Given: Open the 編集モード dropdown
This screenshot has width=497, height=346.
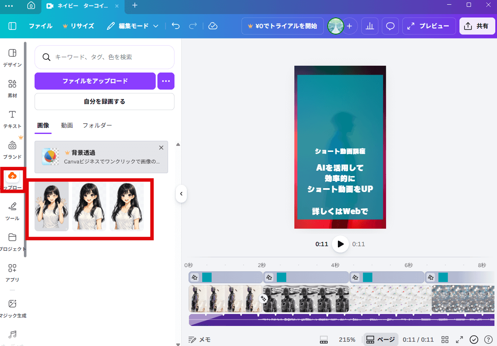Looking at the screenshot, I should click(133, 26).
